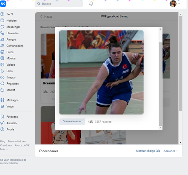Open the VK logo home icon

(x=3, y=3)
